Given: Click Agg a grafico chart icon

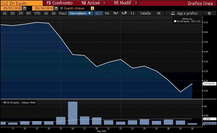Looking at the screenshot, I should [173, 13].
